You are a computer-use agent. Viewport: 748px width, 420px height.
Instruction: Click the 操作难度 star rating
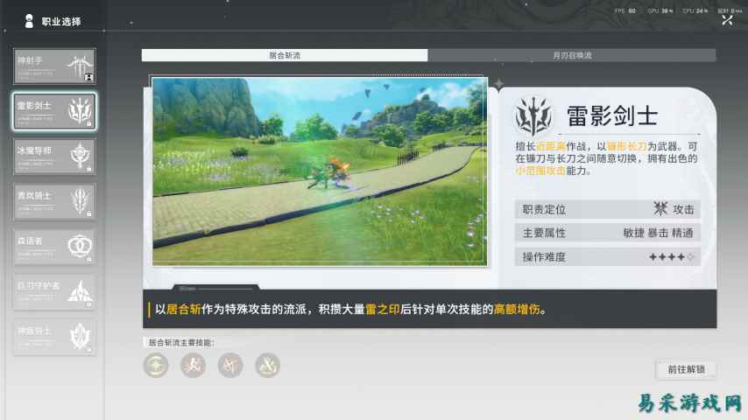pos(672,257)
